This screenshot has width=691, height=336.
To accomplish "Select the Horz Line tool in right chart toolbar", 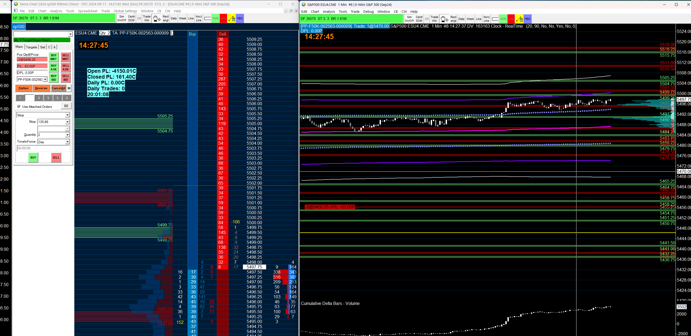I will coord(486,19).
